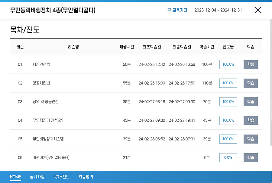Close the course window with X
Screen dimensions: 272x183
click(258, 10)
